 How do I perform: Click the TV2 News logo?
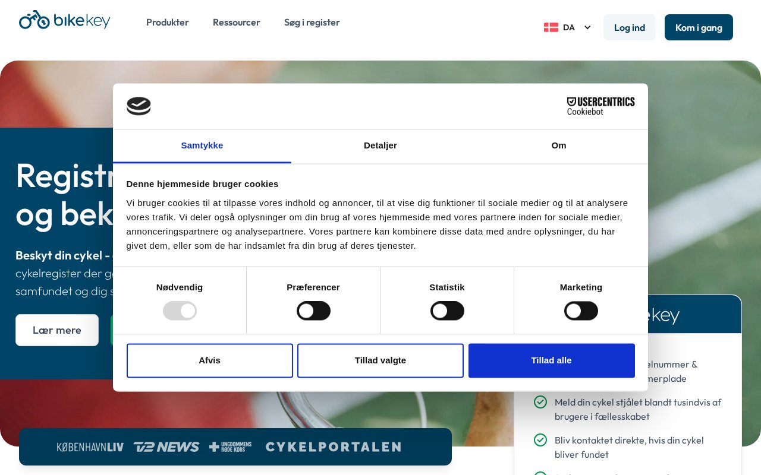tap(166, 447)
